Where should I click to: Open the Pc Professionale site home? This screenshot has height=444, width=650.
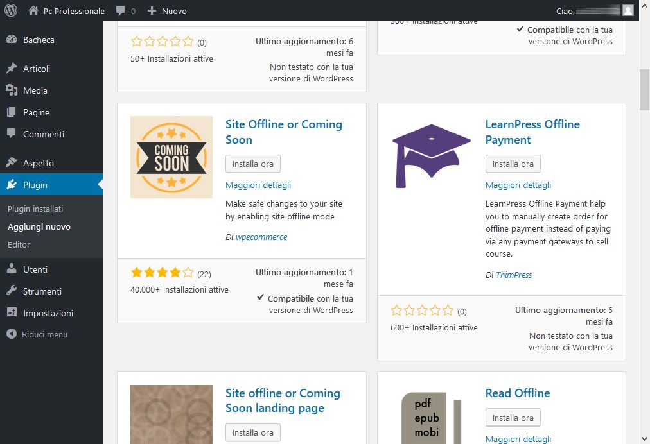tap(67, 11)
